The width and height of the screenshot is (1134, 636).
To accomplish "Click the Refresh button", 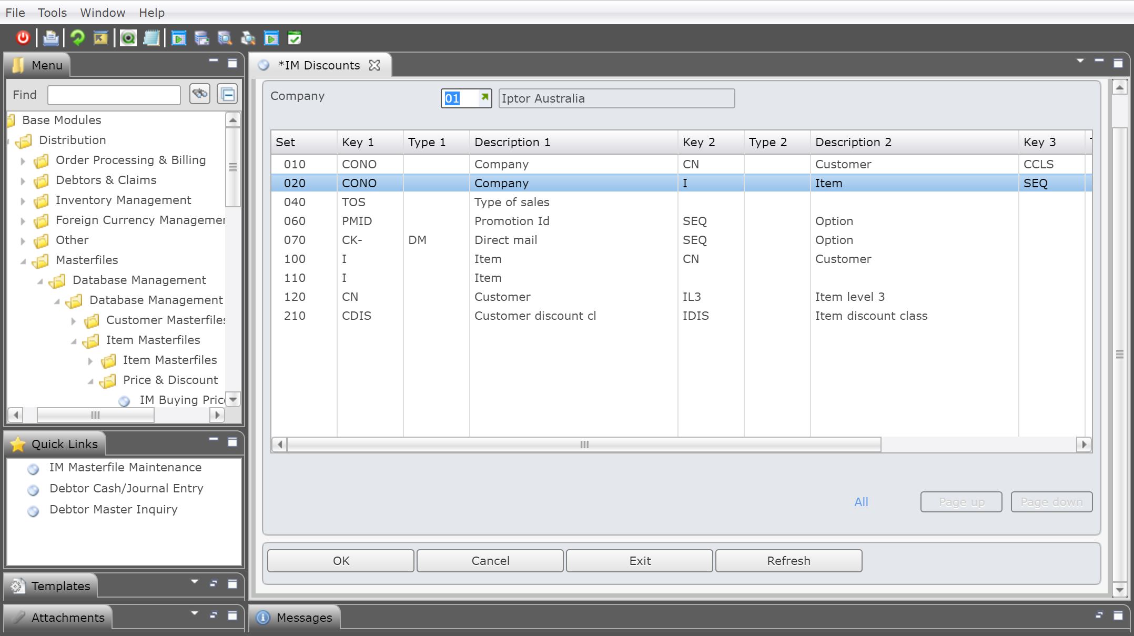I will (x=788, y=561).
